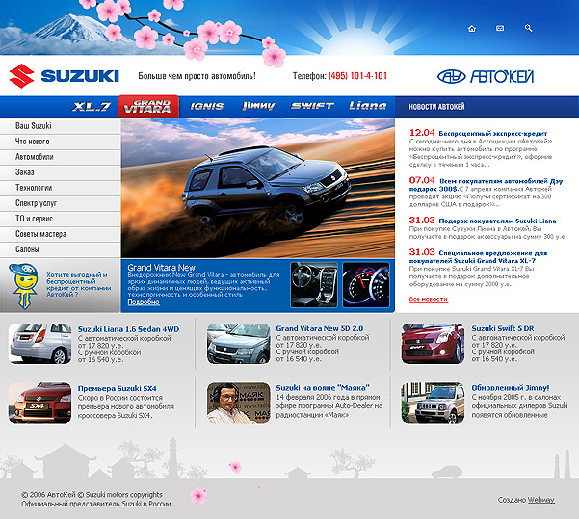Open Suzuki Swift 5 DR link
The image size is (579, 519).
[x=503, y=328]
